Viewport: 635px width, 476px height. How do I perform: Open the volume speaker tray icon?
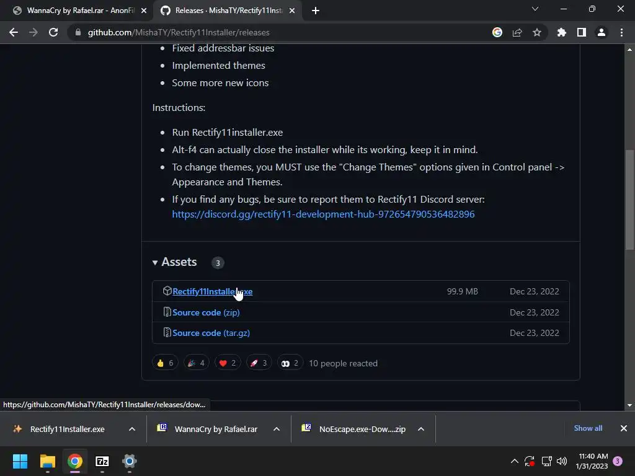click(562, 461)
